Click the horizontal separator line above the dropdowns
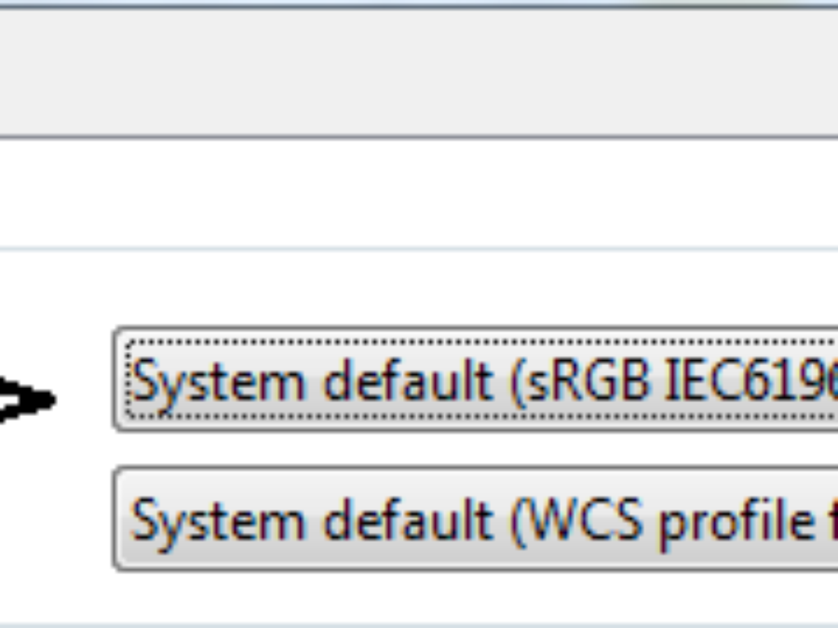 tap(419, 248)
